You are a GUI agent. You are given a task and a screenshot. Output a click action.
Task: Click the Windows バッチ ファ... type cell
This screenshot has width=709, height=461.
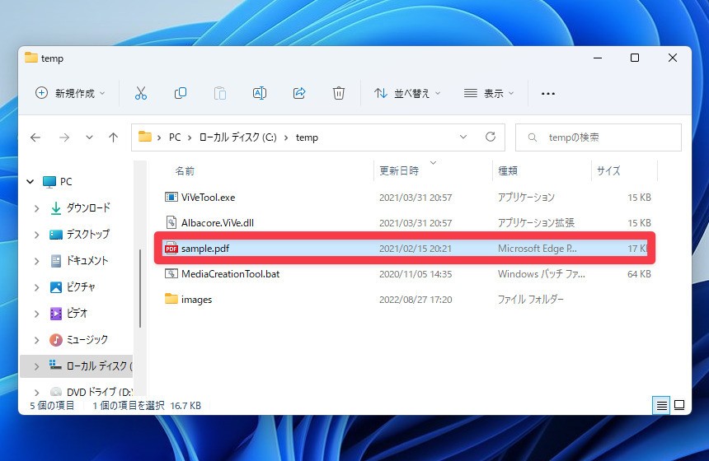tap(542, 273)
